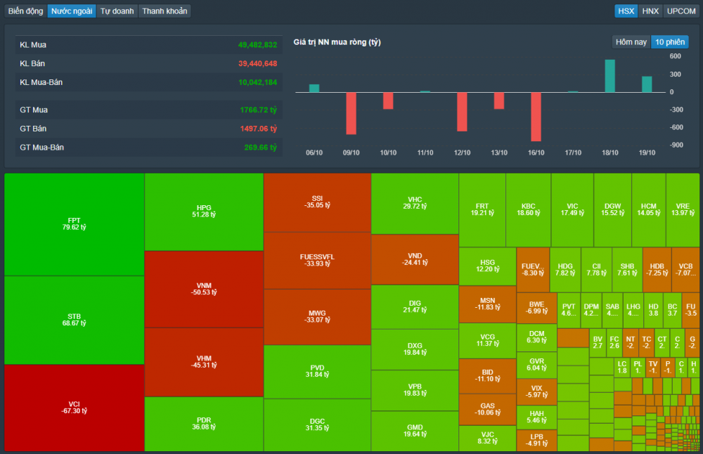
Task: Click the 06/10 green bar in chart
Action: (x=314, y=89)
